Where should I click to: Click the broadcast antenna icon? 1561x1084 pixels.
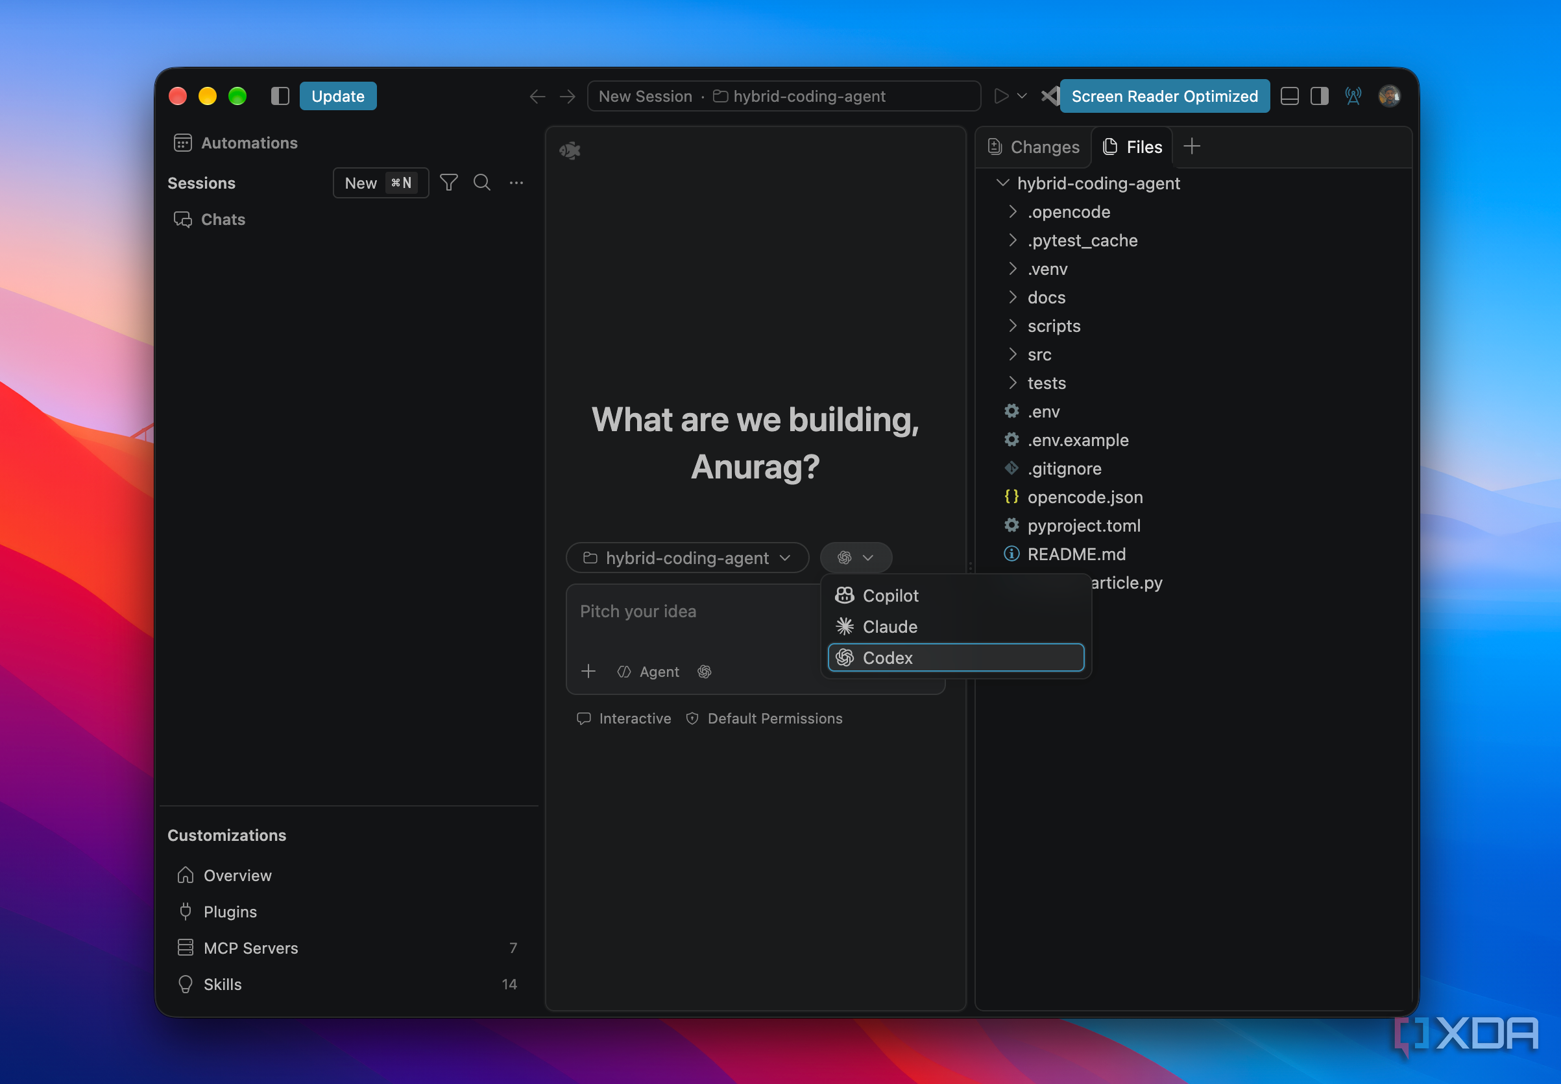click(1353, 96)
